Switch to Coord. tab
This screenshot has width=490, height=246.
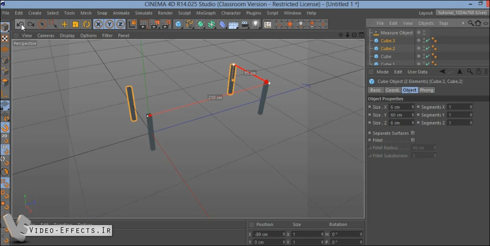tap(393, 90)
